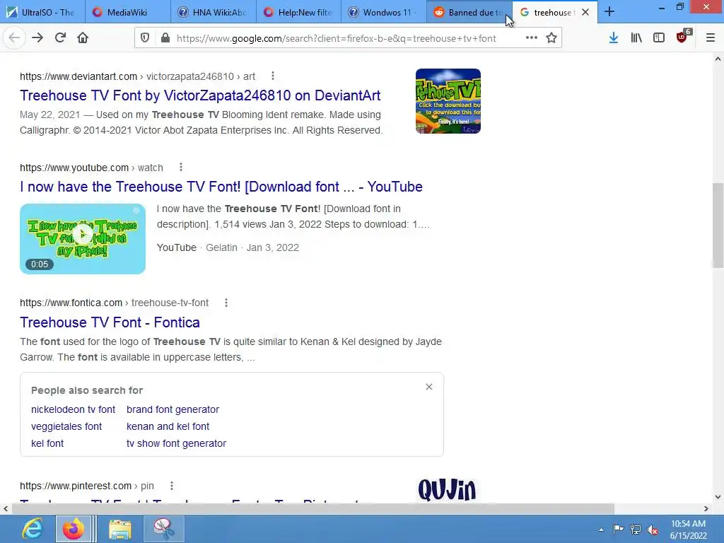Click the muted volume tray icon

653,529
